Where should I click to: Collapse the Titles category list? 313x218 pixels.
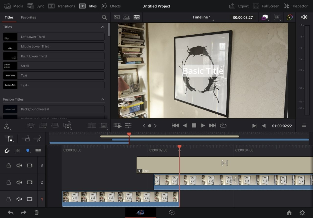103,27
